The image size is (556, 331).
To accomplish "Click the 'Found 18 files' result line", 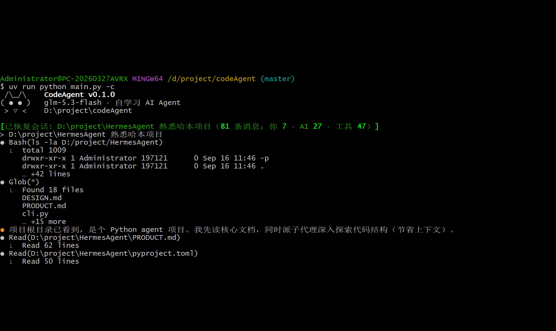I will [x=53, y=190].
